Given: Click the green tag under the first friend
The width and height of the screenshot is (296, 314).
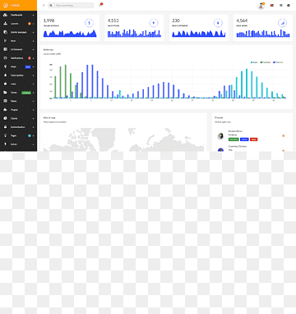Looking at the screenshot, I should [x=234, y=139].
